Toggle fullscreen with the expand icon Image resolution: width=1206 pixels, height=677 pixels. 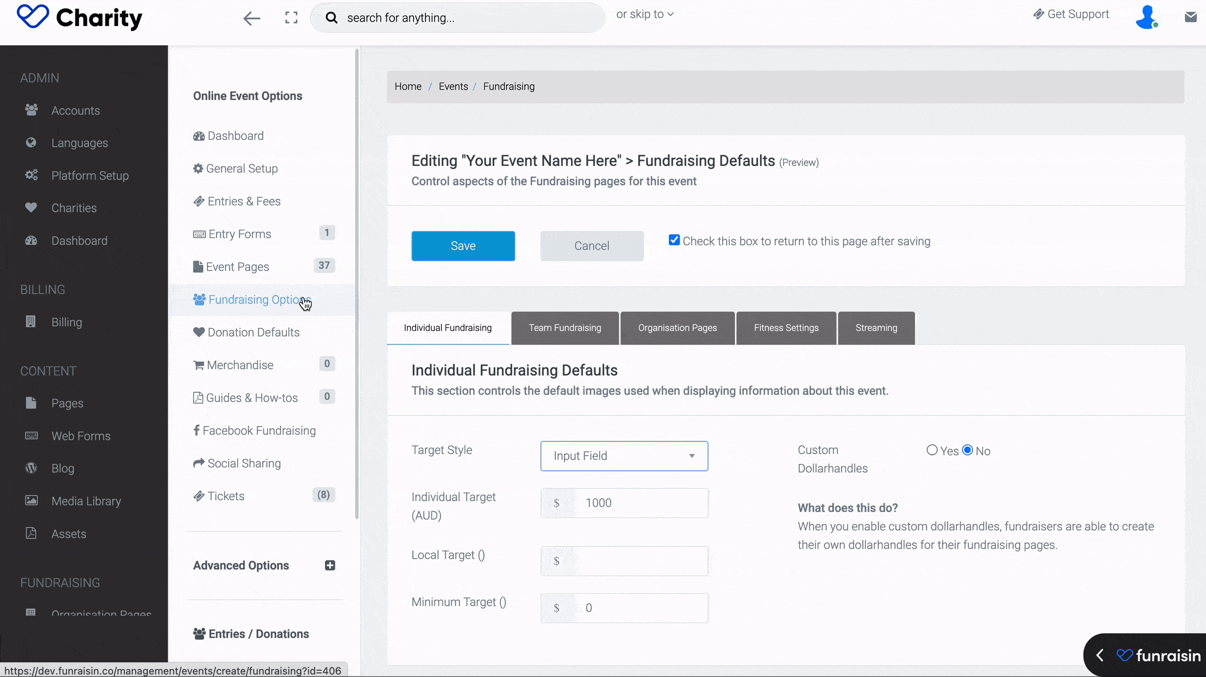291,18
